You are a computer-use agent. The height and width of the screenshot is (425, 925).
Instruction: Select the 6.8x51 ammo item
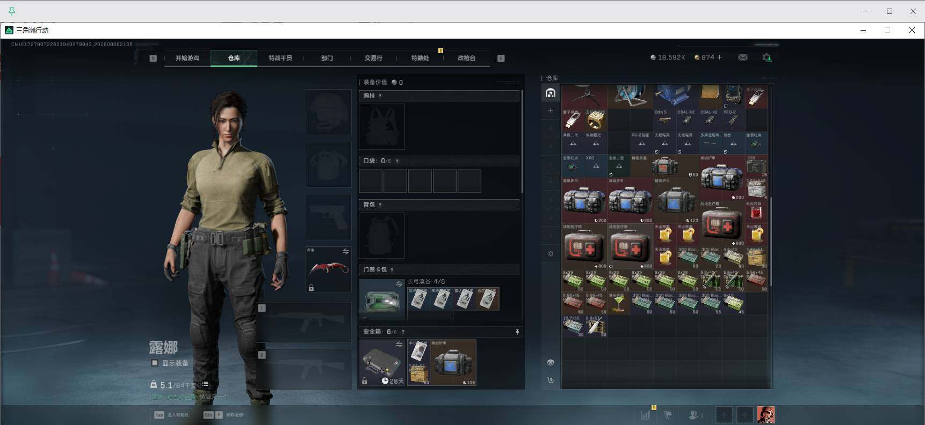tap(596, 326)
